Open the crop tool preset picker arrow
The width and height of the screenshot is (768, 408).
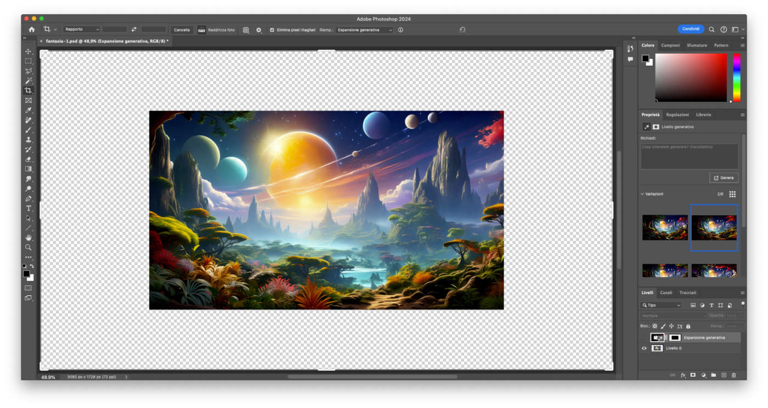[x=55, y=30]
